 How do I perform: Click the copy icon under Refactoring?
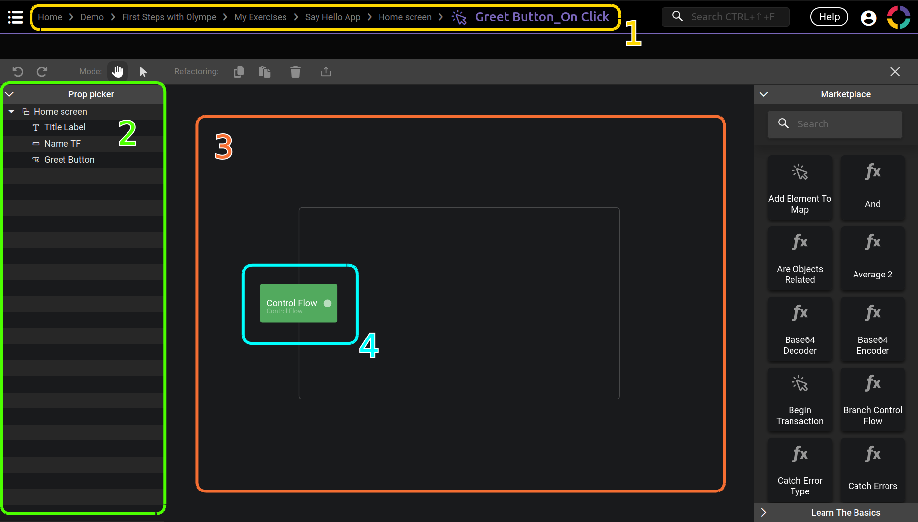coord(239,72)
